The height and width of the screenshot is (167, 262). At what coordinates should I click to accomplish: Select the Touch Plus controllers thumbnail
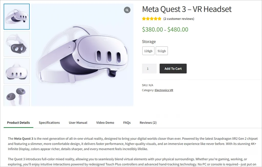tap(17, 96)
